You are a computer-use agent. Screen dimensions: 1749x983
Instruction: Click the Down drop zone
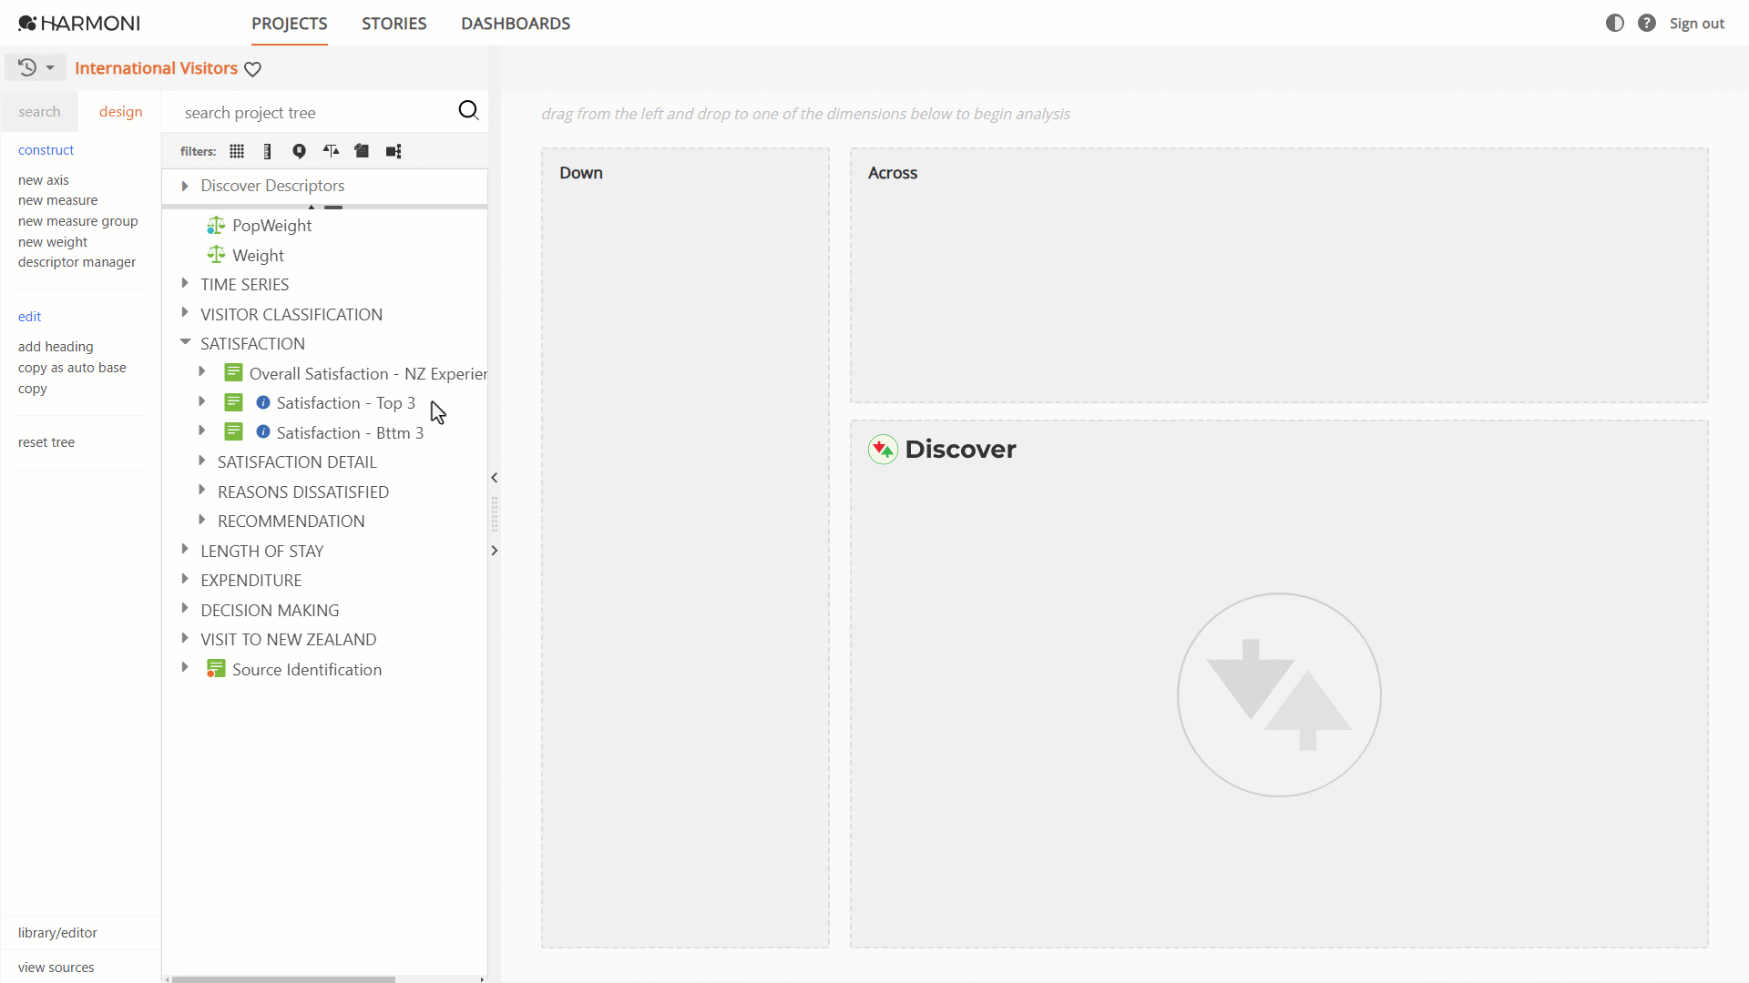(x=685, y=548)
